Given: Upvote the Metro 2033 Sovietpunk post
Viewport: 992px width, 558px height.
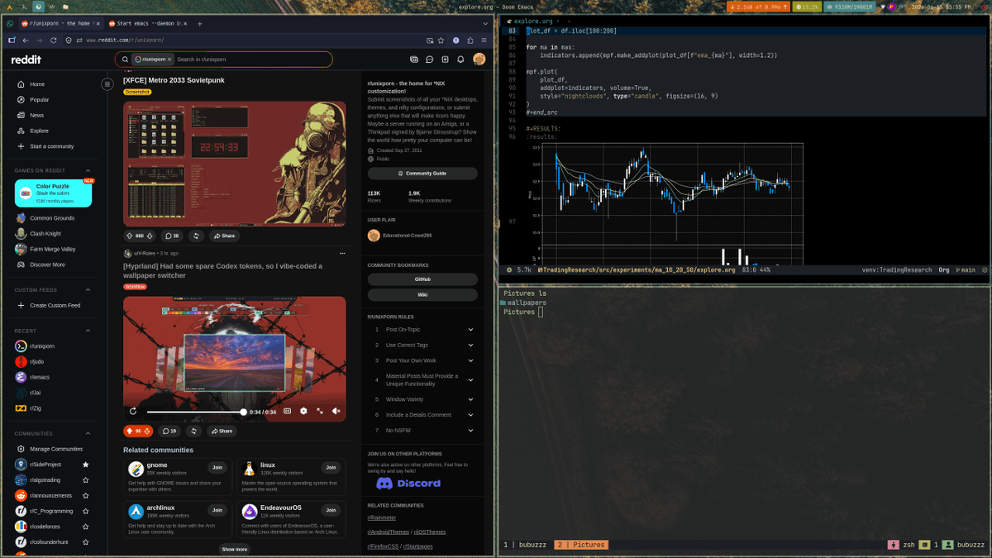Looking at the screenshot, I should (x=130, y=236).
